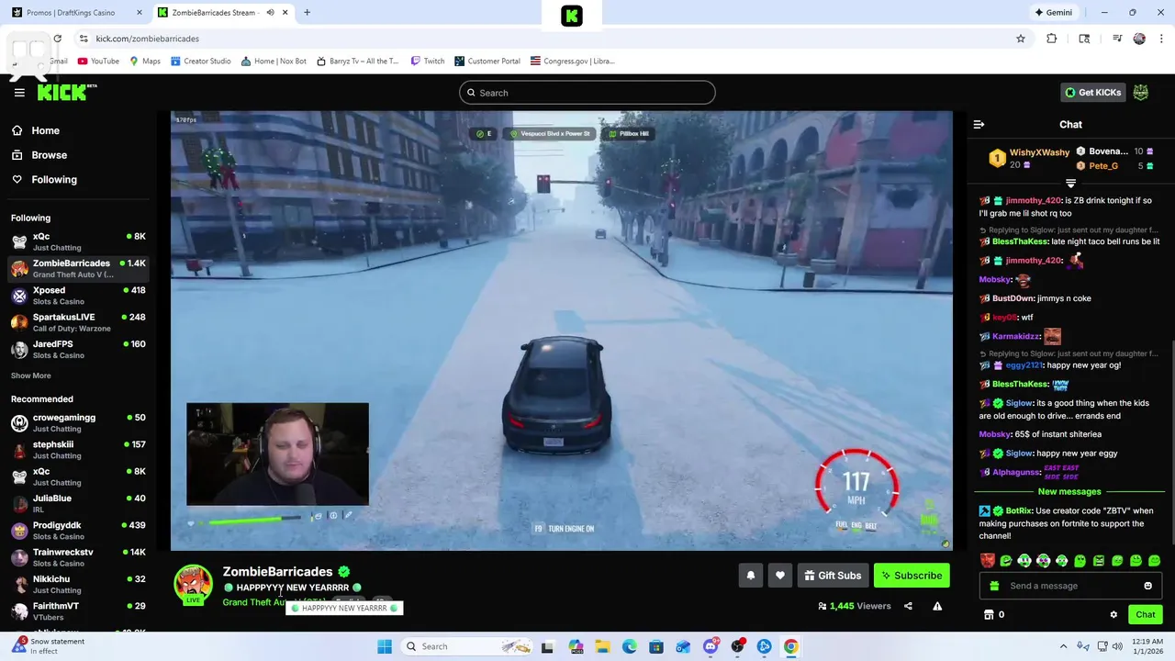Open Twitch bookmark

(x=427, y=61)
